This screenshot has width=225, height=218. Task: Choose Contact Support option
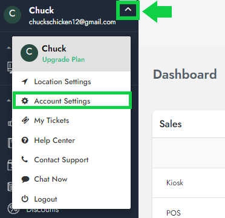(x=71, y=160)
